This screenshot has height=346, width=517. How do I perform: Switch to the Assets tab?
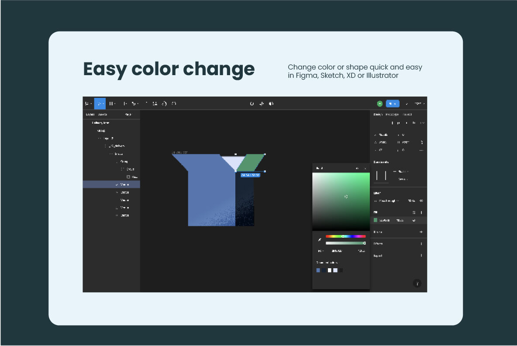point(103,114)
